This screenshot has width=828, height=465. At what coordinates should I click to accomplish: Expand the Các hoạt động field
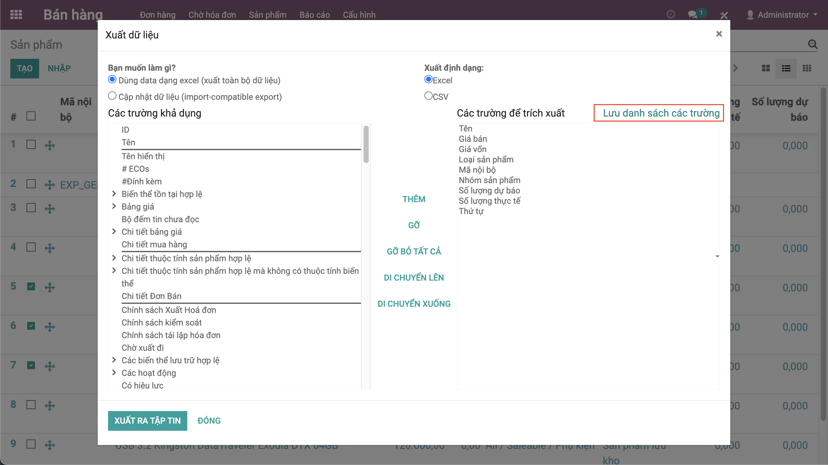pyautogui.click(x=114, y=373)
